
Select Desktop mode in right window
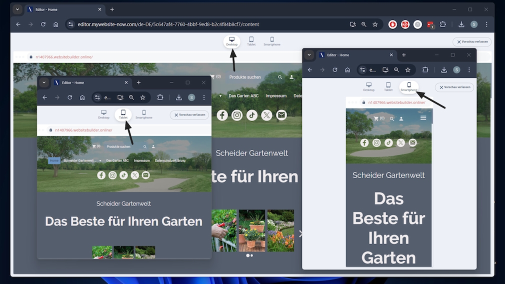click(x=369, y=86)
